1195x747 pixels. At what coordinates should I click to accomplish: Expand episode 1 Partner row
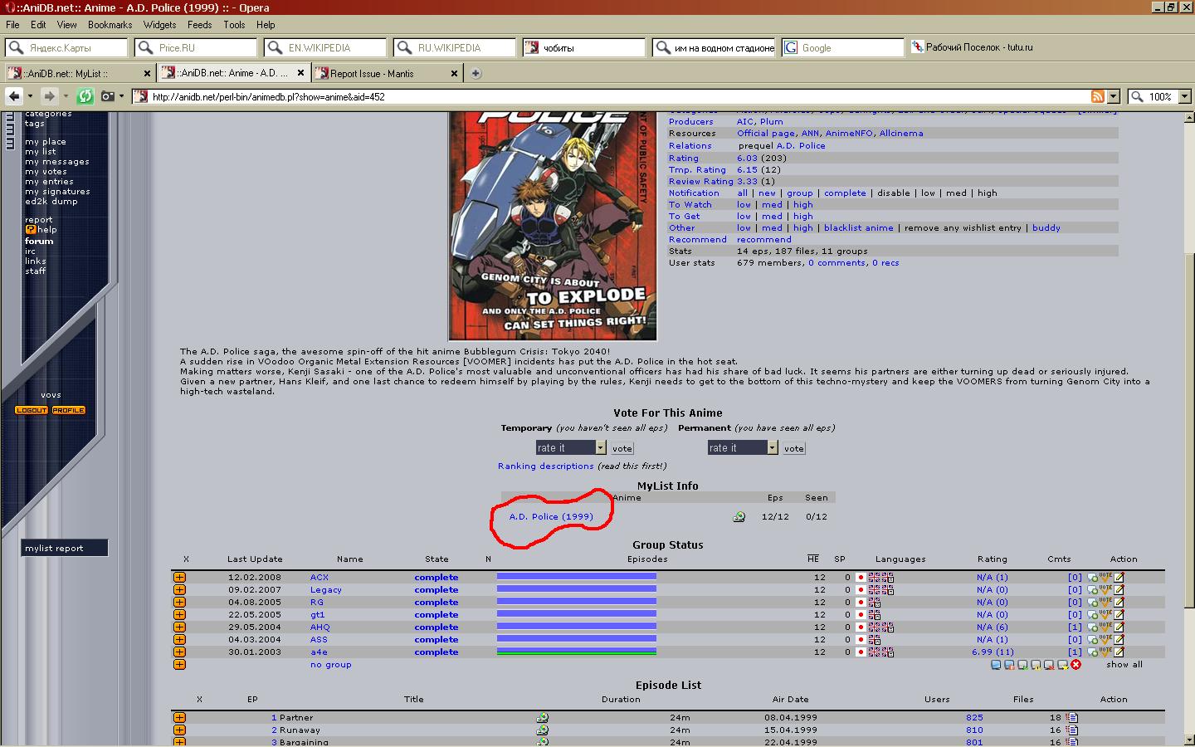point(179,718)
